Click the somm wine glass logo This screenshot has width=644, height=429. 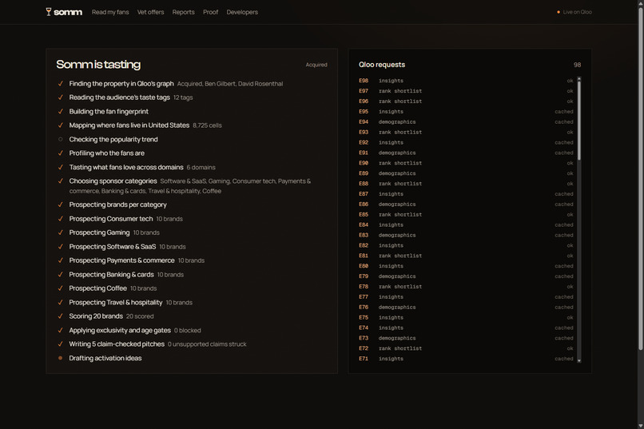pos(64,12)
